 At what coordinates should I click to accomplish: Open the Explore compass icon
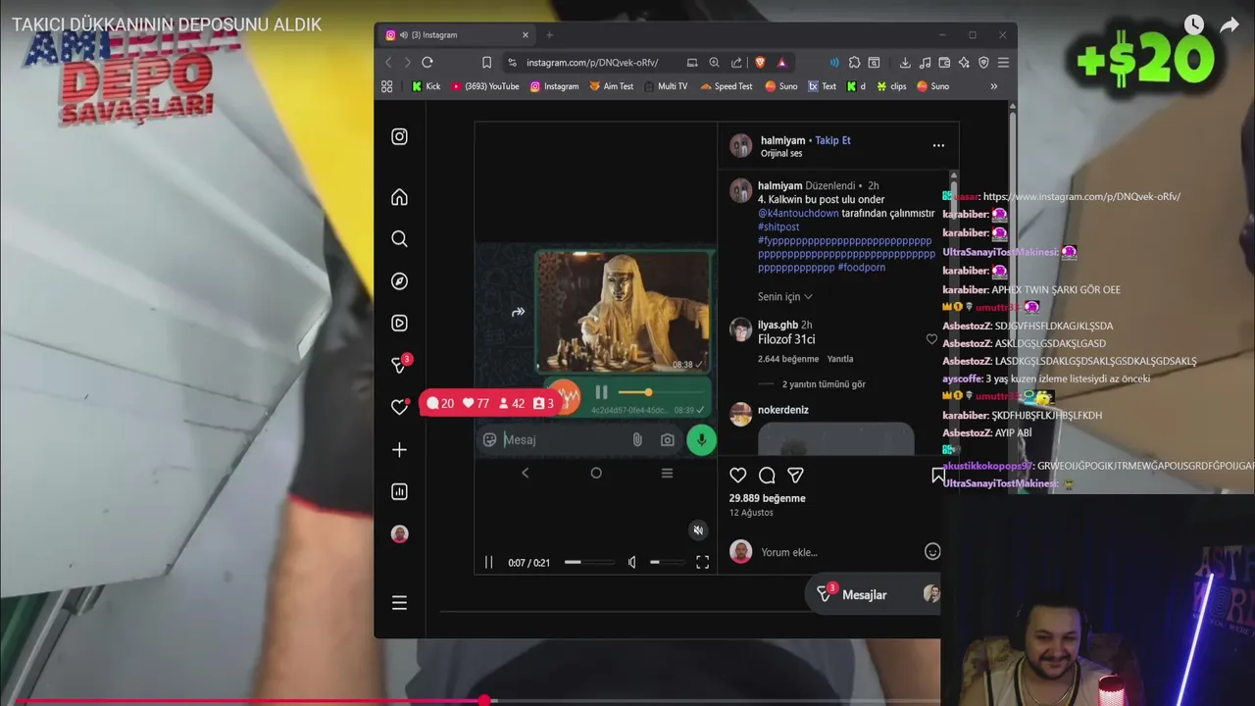pyautogui.click(x=399, y=281)
